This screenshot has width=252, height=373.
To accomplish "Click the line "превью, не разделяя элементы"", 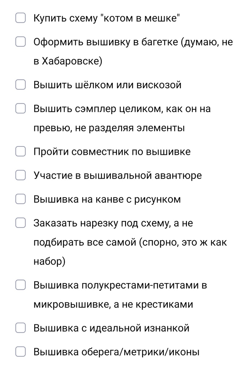I will 109,128.
